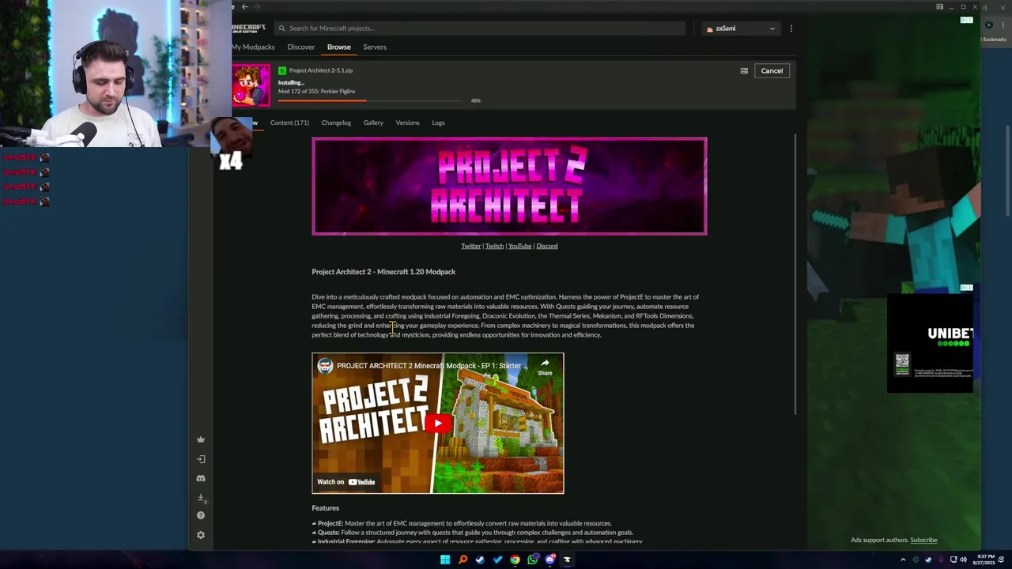This screenshot has height=569, width=1012.
Task: Open Google Chrome from the taskbar
Action: coord(515,560)
